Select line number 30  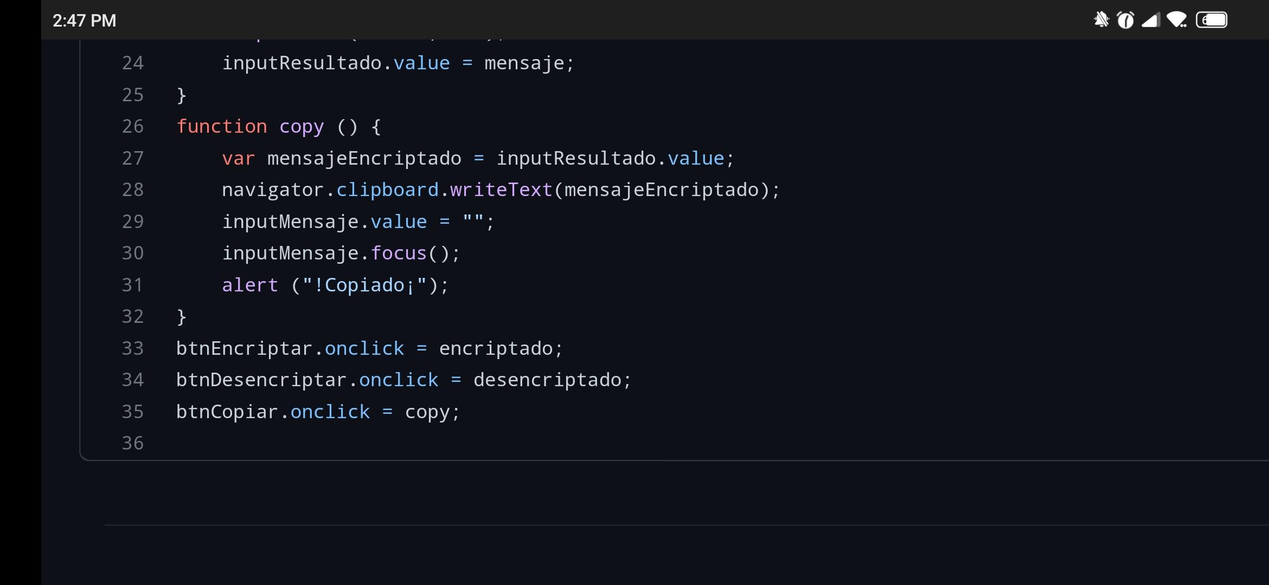133,253
